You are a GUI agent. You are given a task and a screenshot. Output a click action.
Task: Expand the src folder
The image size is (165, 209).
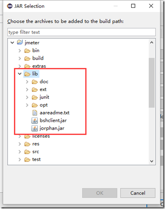pyautogui.click(x=20, y=152)
